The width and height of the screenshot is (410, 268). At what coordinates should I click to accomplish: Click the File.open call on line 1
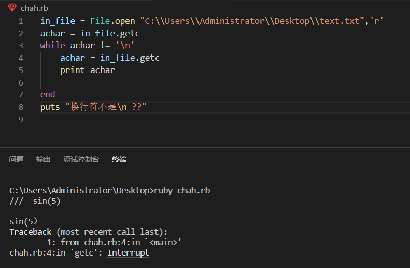click(x=112, y=21)
